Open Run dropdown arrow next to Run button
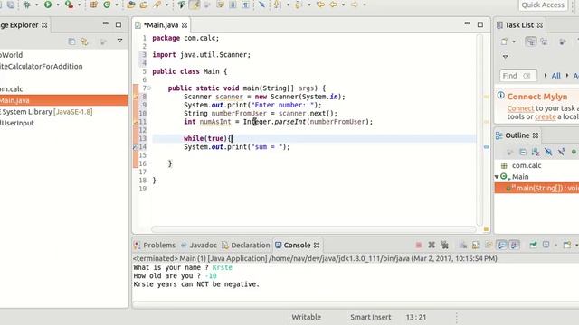This screenshot has width=579, height=325. coord(58,5)
